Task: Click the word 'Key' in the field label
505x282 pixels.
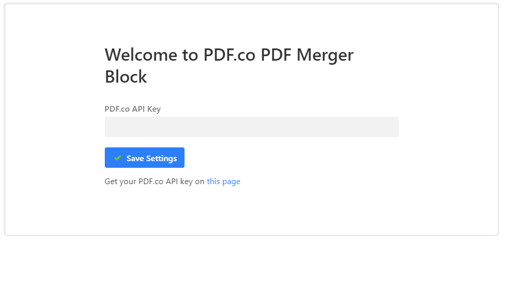Action: pyautogui.click(x=154, y=109)
